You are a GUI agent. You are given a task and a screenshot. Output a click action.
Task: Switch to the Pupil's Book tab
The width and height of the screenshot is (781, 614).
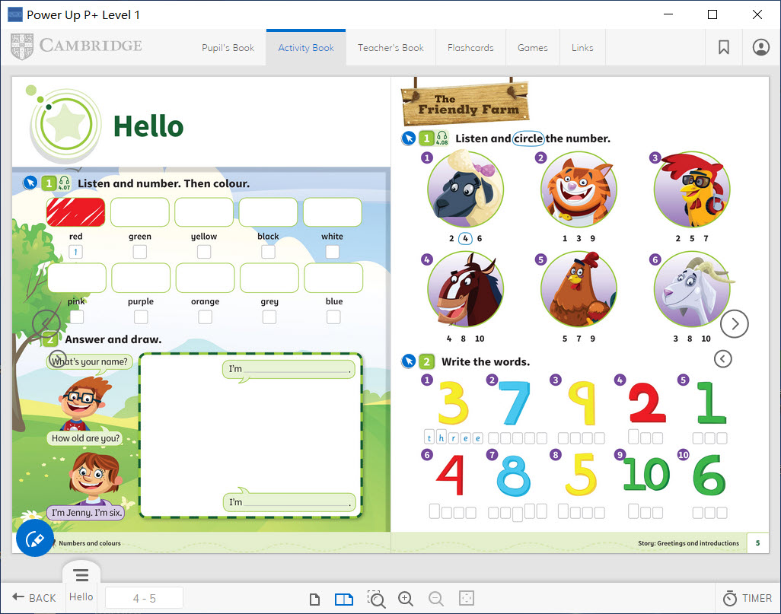click(228, 47)
